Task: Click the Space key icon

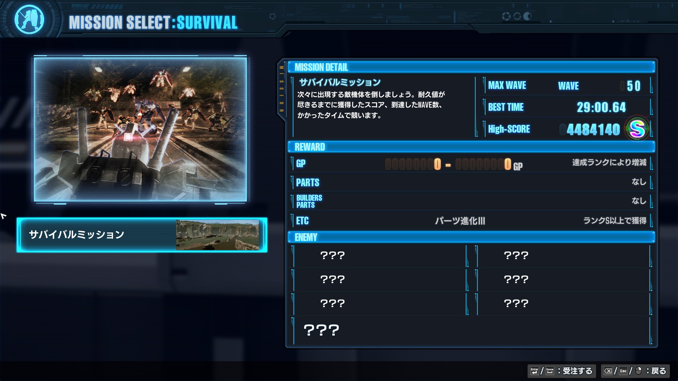Action: pos(550,371)
